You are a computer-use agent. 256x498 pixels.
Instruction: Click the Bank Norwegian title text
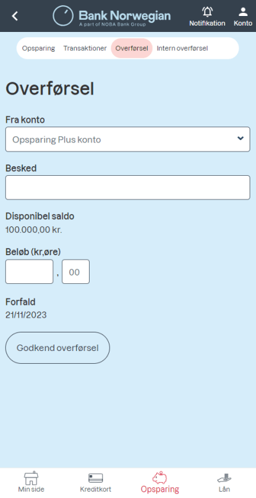click(x=125, y=15)
